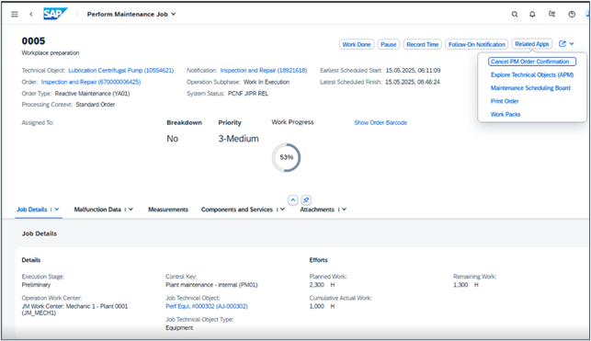This screenshot has height=341, width=591.
Task: Click the PCNF JIPR REL status value
Action: (x=248, y=94)
